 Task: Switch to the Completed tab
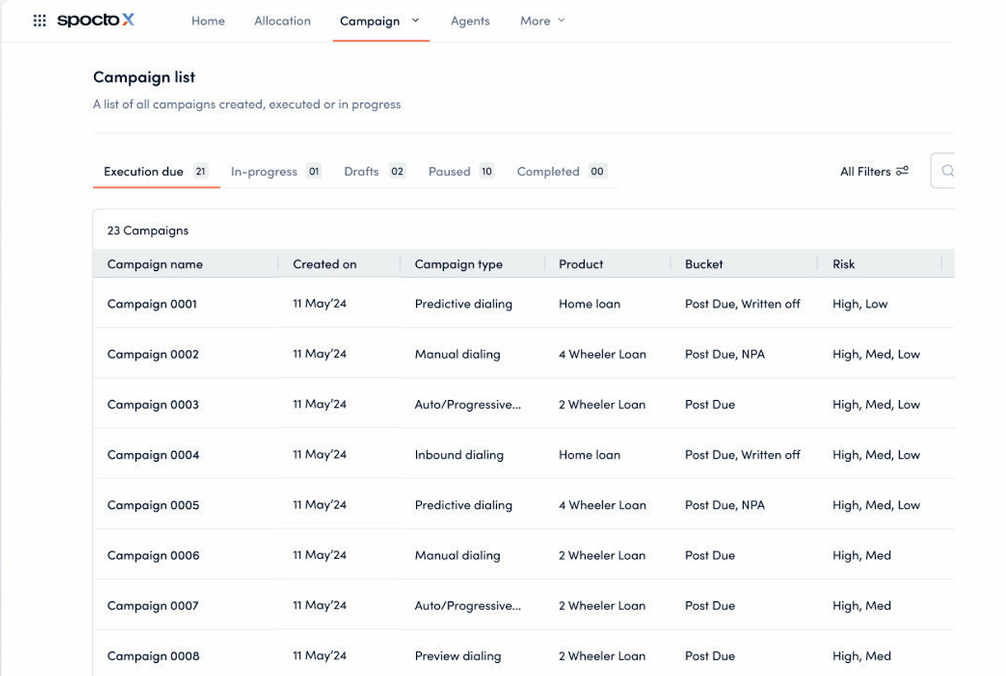pos(561,171)
